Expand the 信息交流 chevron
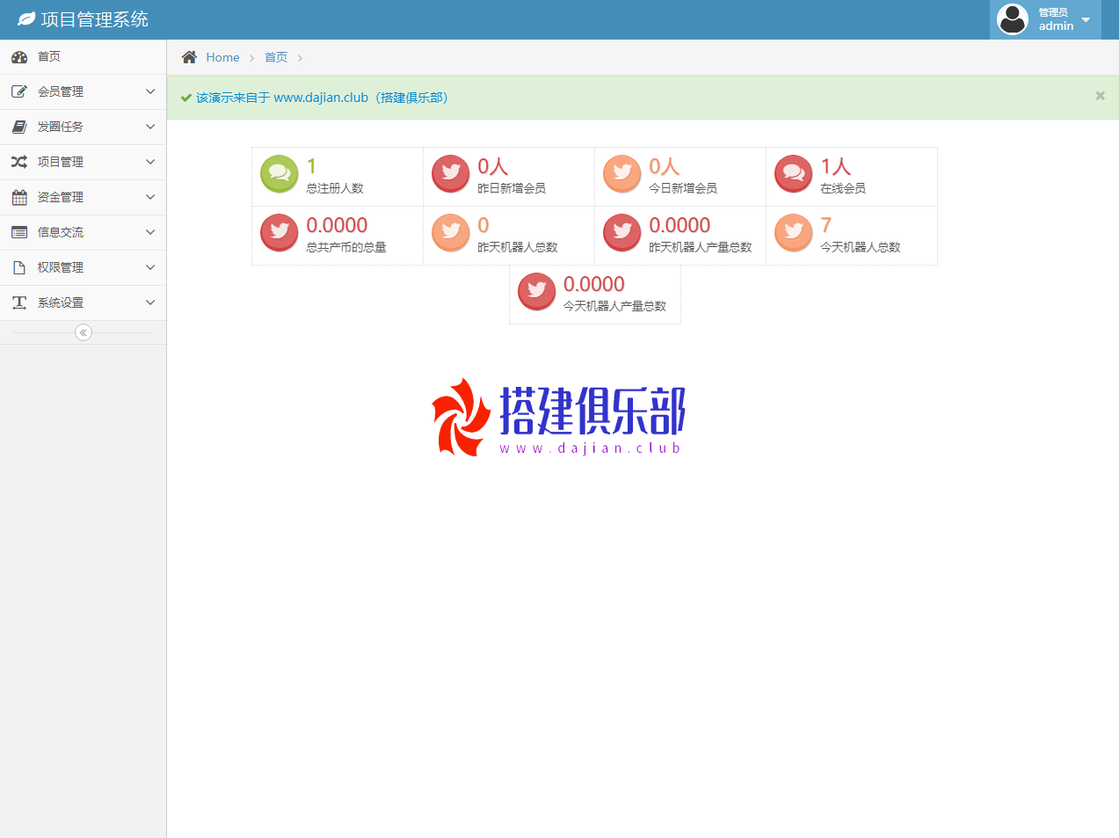This screenshot has height=838, width=1119. point(150,232)
